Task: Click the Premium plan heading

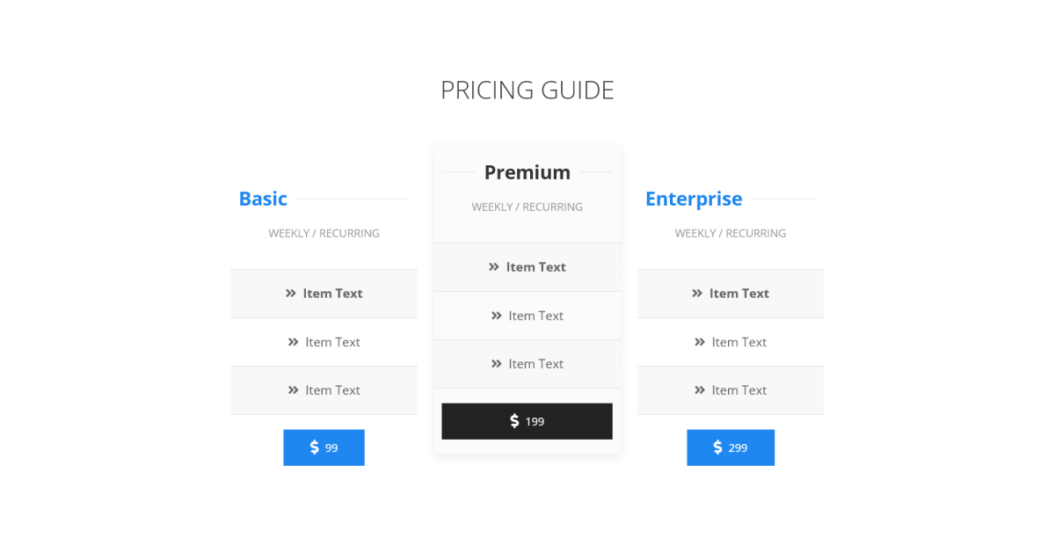Action: click(x=527, y=172)
